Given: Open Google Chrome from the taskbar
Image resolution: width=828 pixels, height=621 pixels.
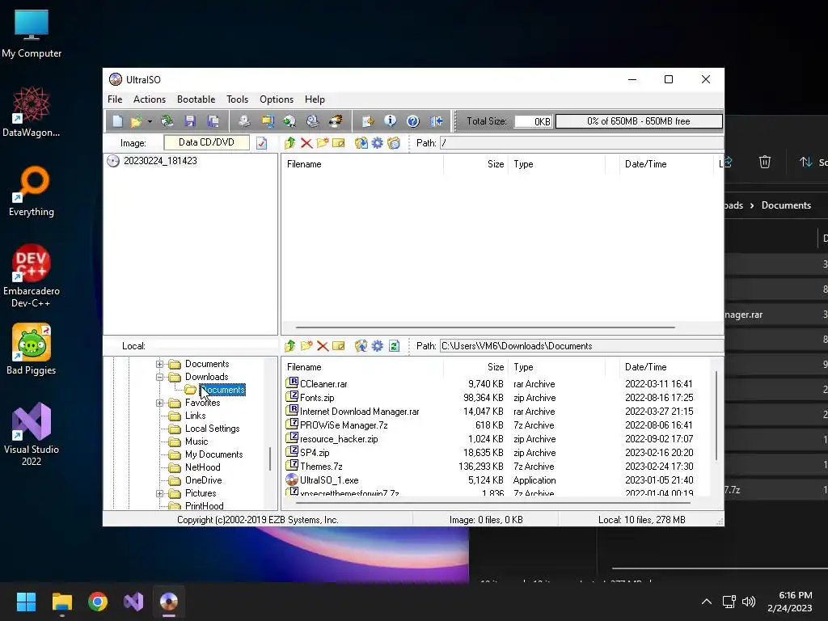Looking at the screenshot, I should tap(98, 602).
